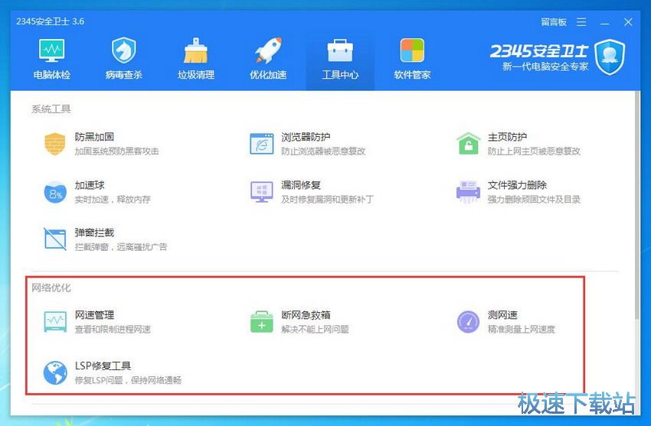This screenshot has height=426, width=651.
Task: Click description 实时加速，释放内存
Action: 113,200
